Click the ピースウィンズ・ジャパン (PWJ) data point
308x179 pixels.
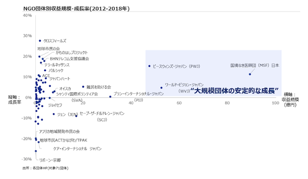150,66
